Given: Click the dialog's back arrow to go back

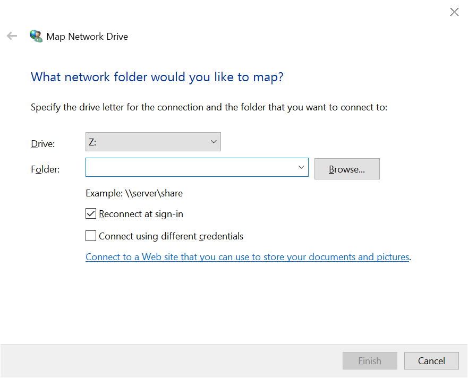Looking at the screenshot, I should tap(12, 36).
